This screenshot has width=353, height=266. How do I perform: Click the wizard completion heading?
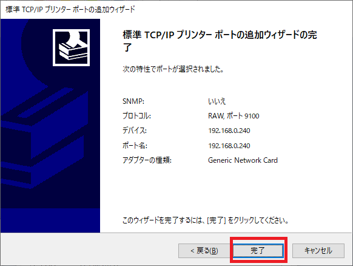220,41
